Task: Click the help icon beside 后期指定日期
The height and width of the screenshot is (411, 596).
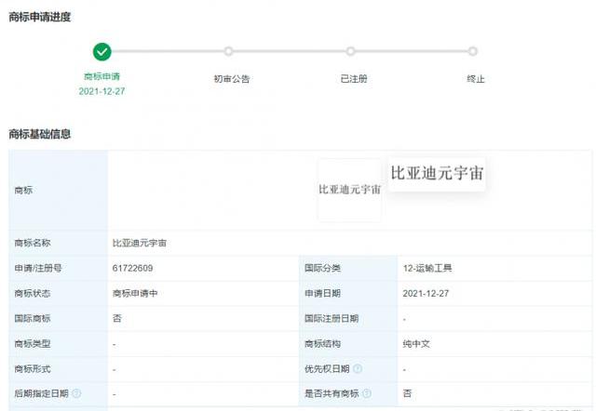Action: pos(76,393)
